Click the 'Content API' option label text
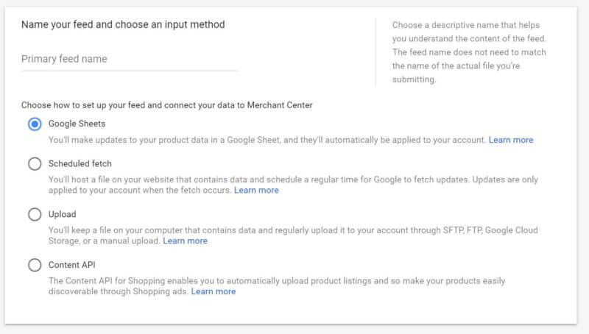 point(71,265)
